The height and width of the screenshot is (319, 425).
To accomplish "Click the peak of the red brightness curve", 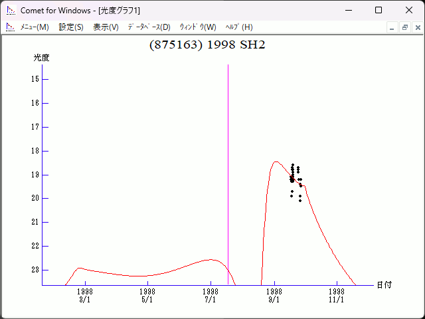I will click(x=276, y=161).
